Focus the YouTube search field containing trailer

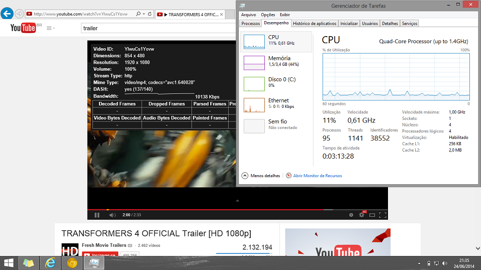click(158, 28)
